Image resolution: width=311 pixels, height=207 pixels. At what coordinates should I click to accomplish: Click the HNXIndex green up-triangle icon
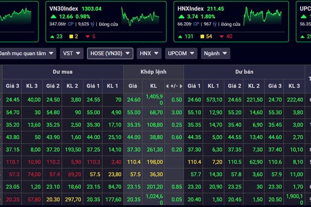click(181, 17)
